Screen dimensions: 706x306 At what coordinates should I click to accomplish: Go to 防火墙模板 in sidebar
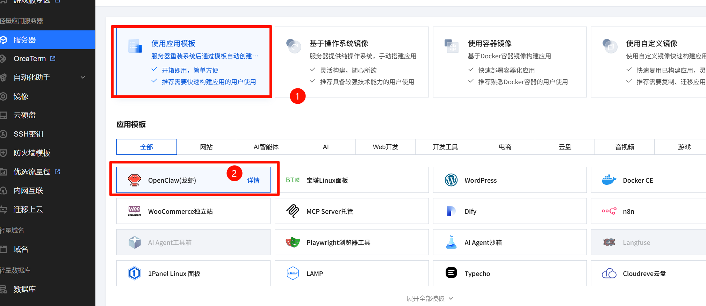(x=32, y=153)
